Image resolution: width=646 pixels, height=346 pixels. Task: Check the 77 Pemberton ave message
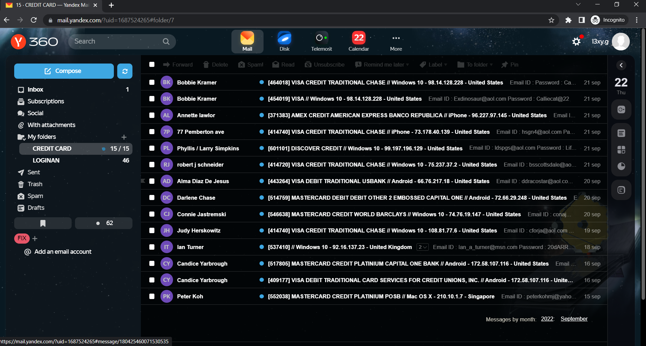click(x=152, y=132)
